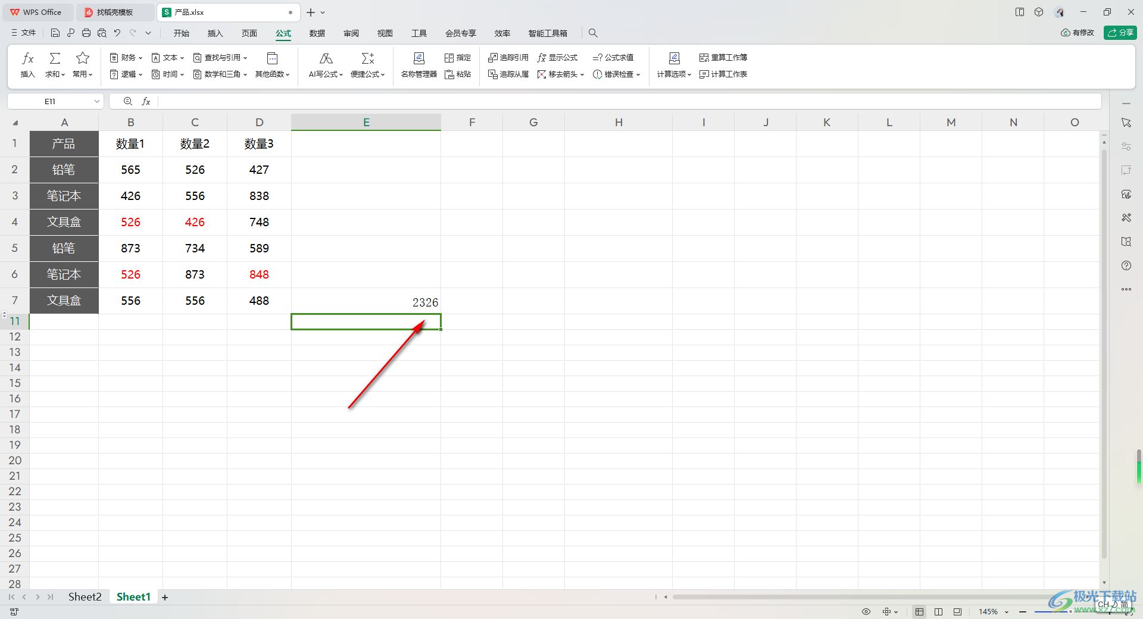Toggle Show Formulas in ribbon

[557, 58]
